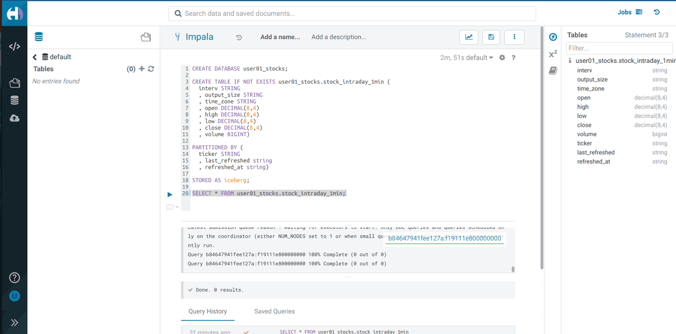Select the Query History tab
676x334 pixels.
pyautogui.click(x=207, y=311)
